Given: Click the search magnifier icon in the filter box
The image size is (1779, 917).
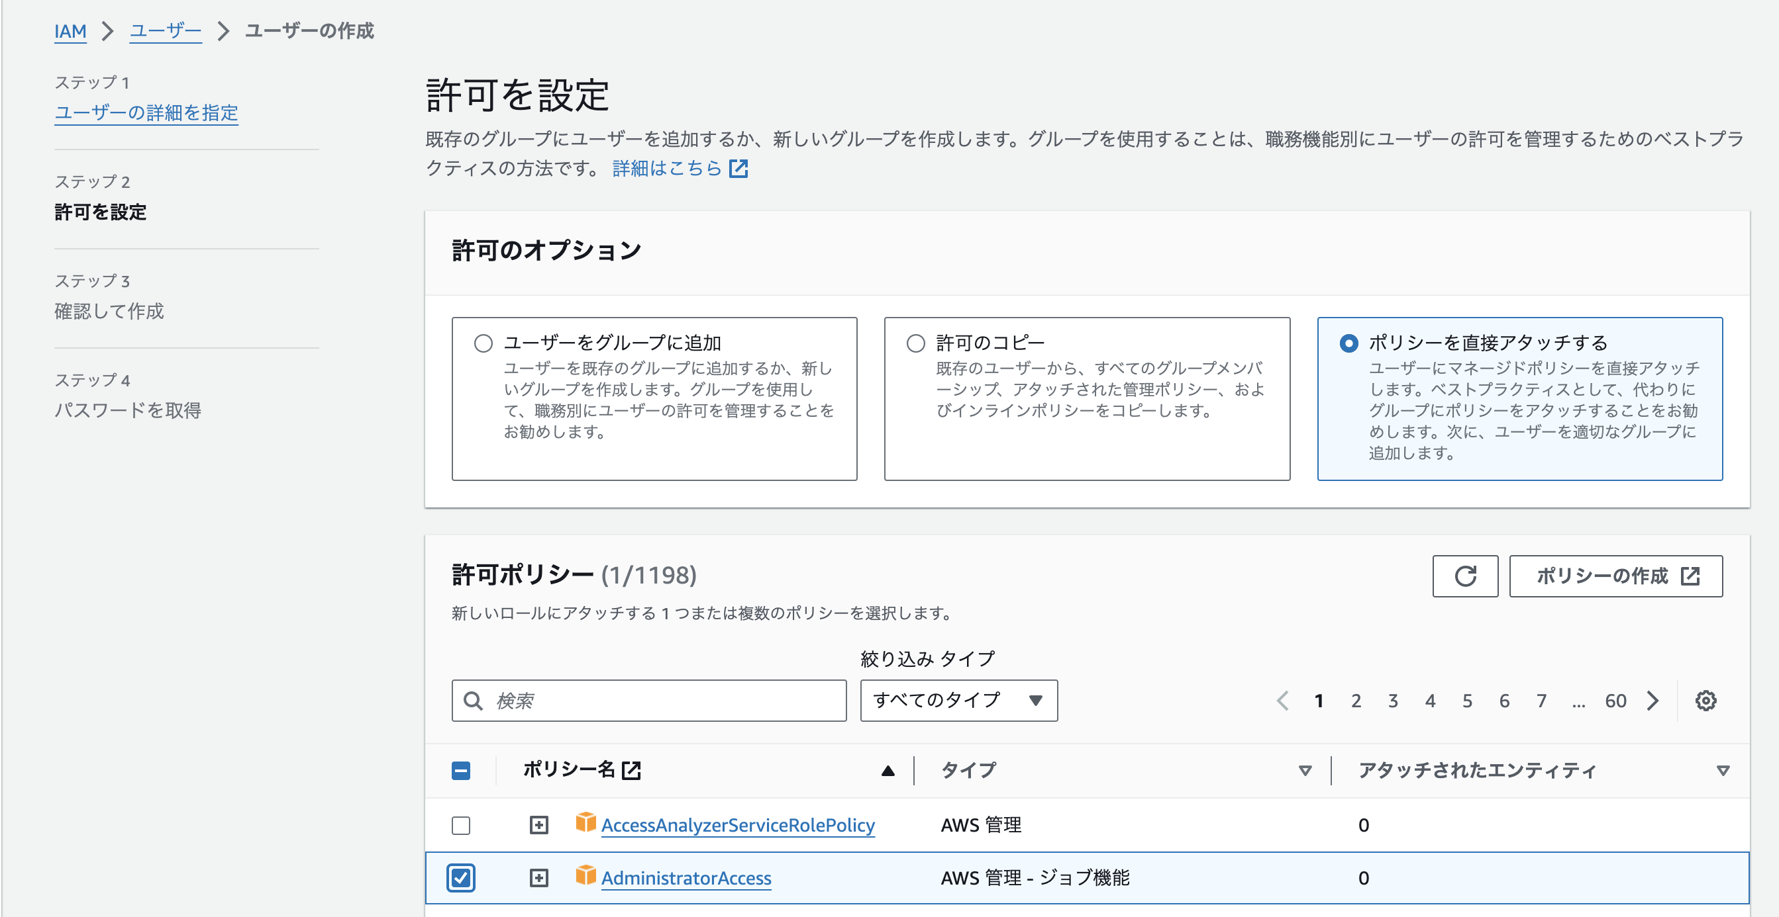Looking at the screenshot, I should (x=474, y=701).
